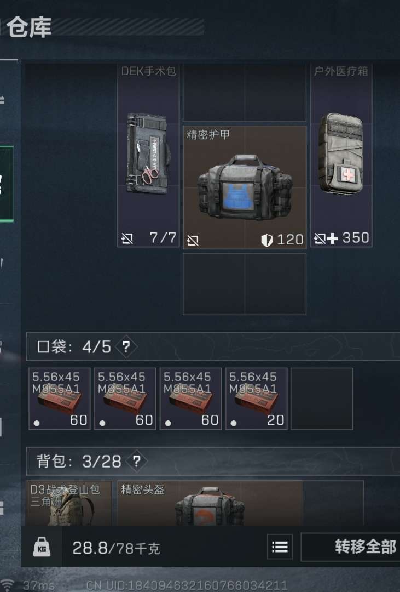Click the 20-round M855A1 ammo box

257,399
